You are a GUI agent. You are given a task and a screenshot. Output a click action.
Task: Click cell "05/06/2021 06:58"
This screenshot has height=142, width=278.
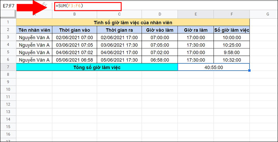[x=75, y=60]
